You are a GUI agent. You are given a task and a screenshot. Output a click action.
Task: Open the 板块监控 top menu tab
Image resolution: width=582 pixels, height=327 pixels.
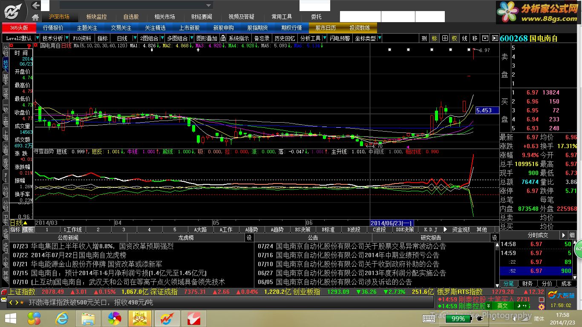tap(96, 17)
